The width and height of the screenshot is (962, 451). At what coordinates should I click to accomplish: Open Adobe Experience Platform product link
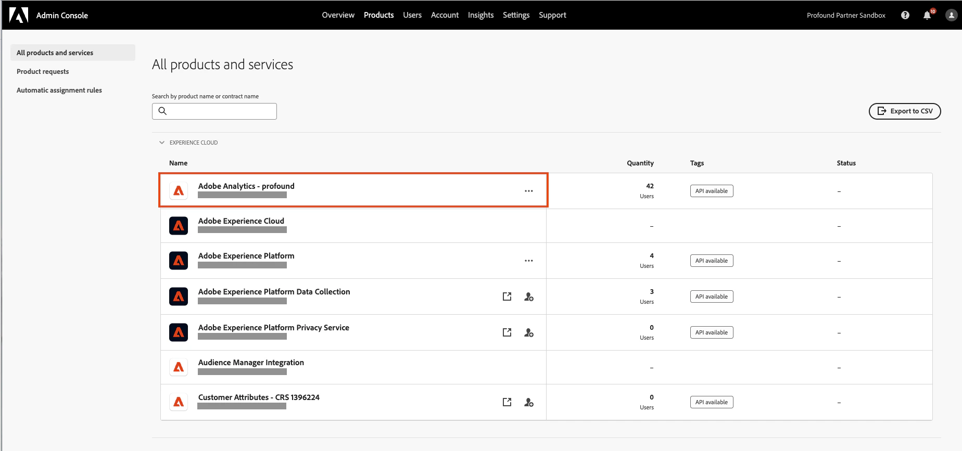click(246, 255)
